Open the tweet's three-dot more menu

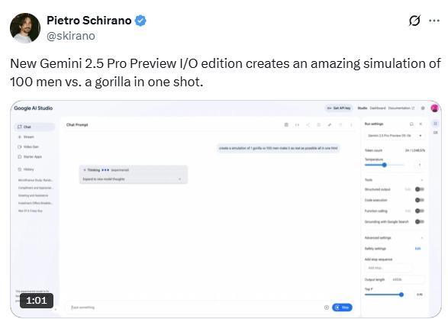pos(434,21)
